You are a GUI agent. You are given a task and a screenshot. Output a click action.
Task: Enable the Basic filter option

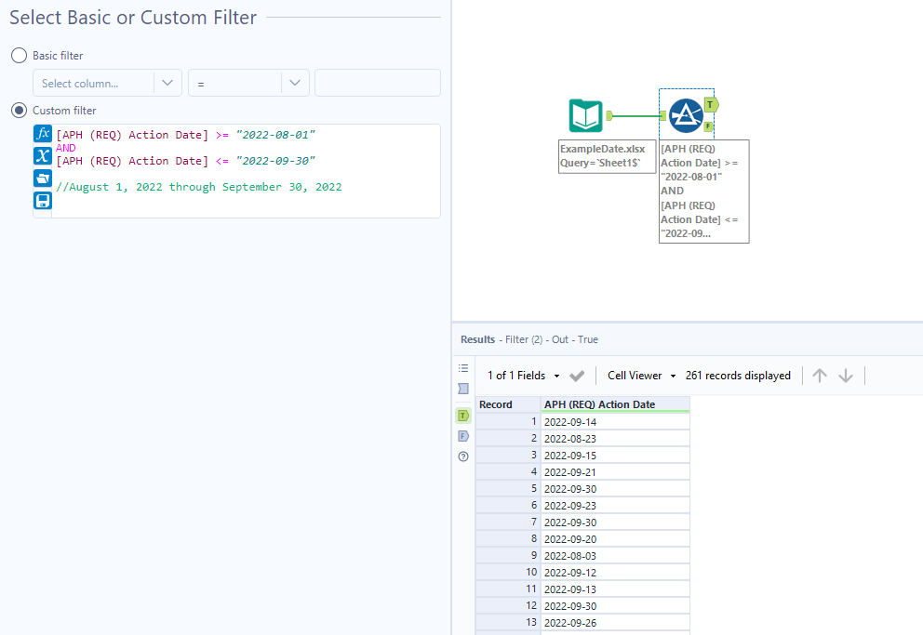coord(19,56)
